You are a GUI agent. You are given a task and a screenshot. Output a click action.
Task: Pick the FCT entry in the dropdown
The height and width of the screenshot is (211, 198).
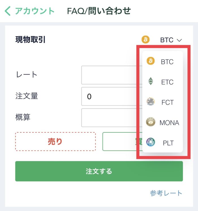click(x=167, y=102)
